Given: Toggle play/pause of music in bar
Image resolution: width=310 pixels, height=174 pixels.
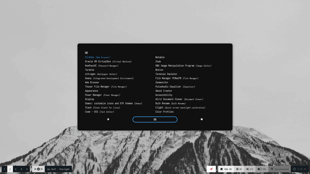Looking at the screenshot, I should 38,169.
